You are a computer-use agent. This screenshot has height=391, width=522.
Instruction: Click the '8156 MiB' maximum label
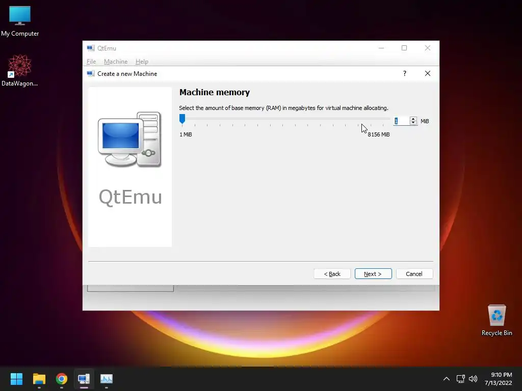pos(379,134)
